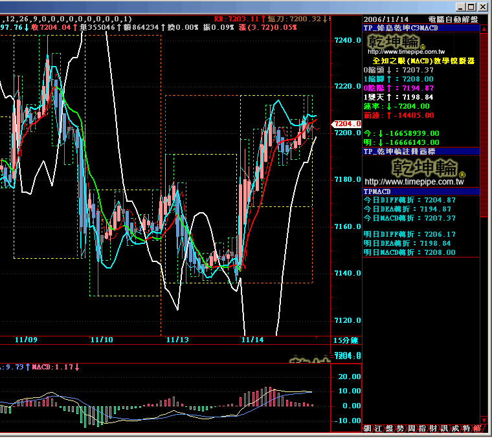
Task: Switch to the 指 tab
Action: point(422,428)
